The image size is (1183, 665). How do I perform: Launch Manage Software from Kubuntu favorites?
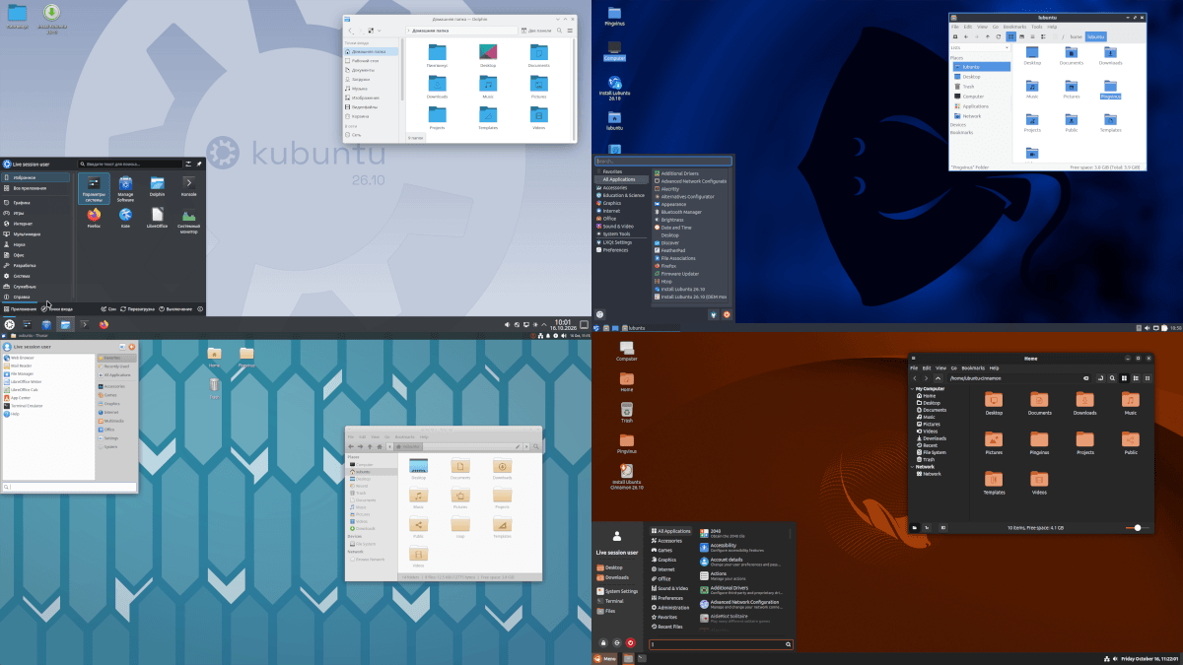click(x=125, y=187)
